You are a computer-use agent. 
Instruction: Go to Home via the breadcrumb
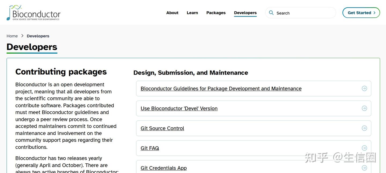click(x=12, y=36)
